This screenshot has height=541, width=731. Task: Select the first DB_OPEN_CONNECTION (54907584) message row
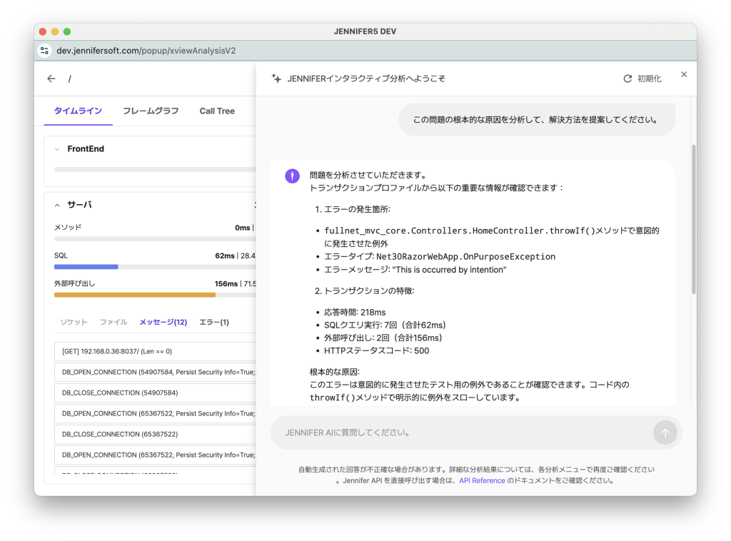click(x=157, y=372)
